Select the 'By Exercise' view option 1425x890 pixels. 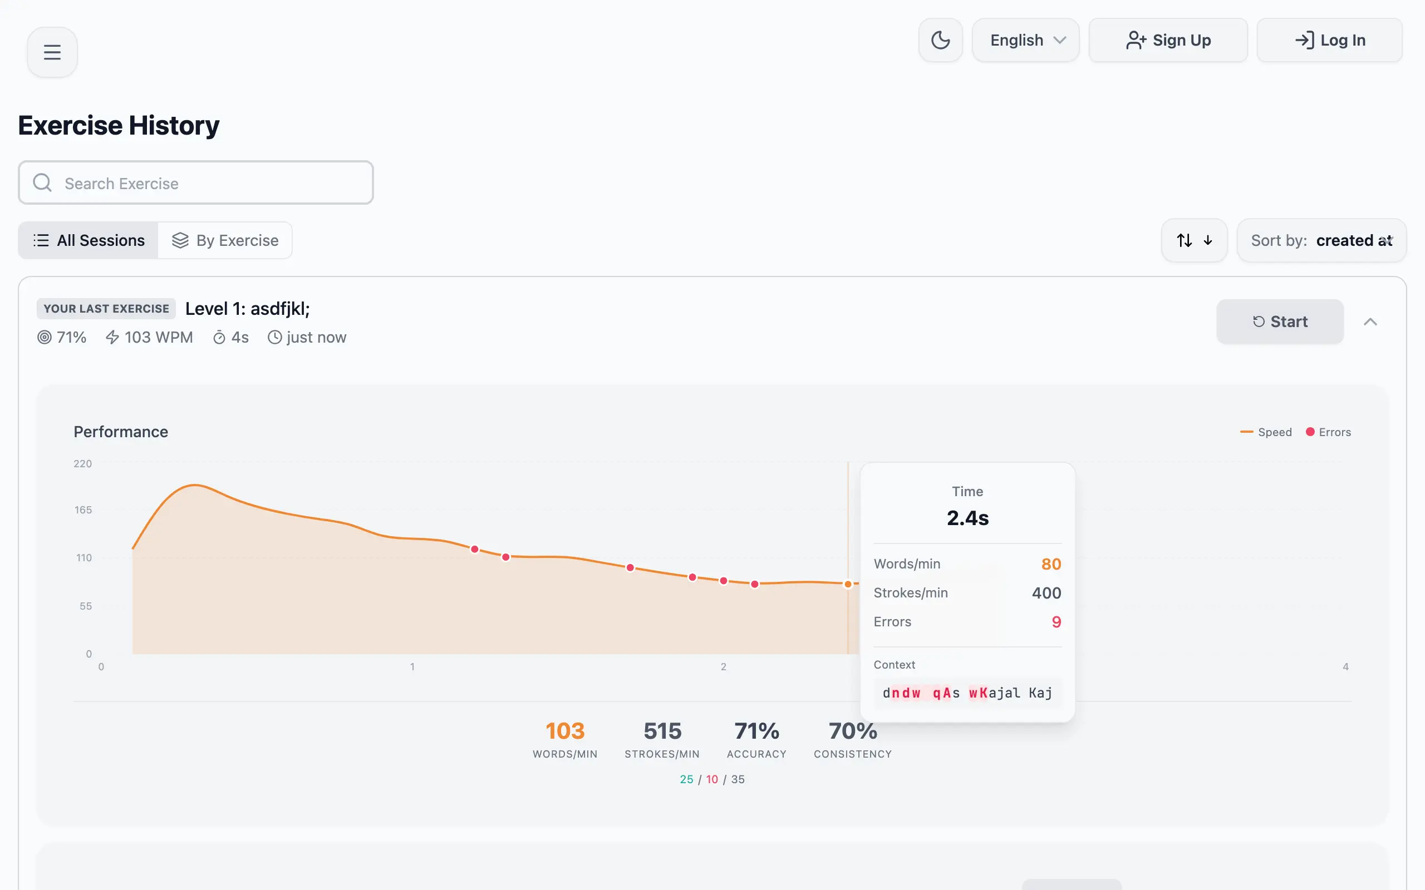225,240
